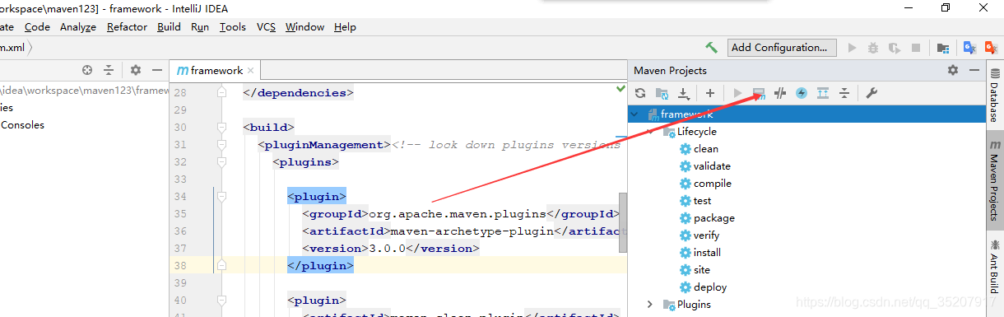The image size is (1004, 317).
Task: Click the Debug bug icon
Action: point(873,48)
